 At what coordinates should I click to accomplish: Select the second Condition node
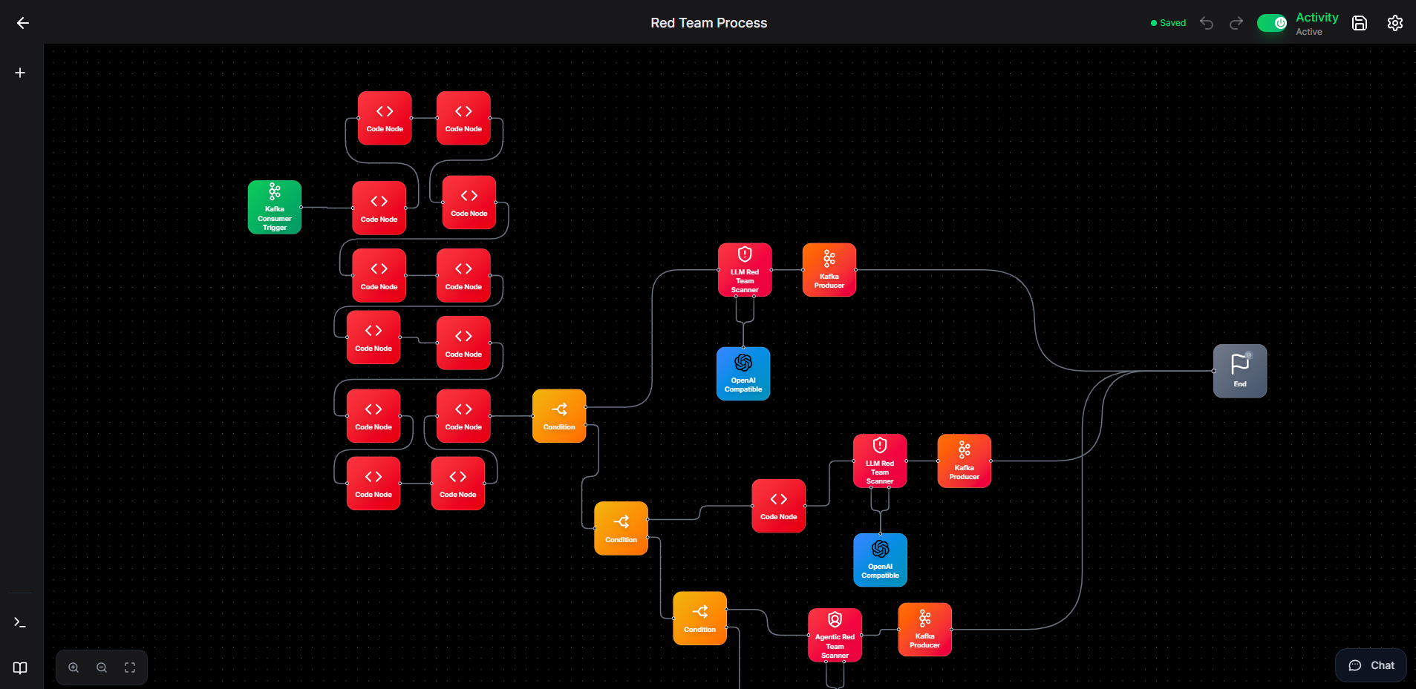tap(621, 528)
